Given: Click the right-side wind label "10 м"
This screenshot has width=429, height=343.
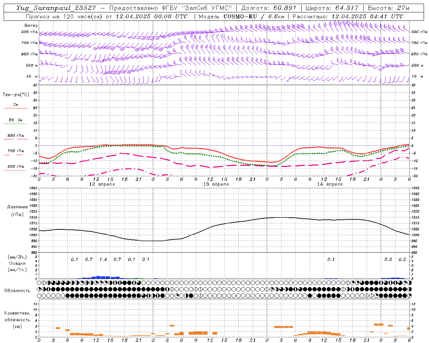Looking at the screenshot, I should (417, 76).
